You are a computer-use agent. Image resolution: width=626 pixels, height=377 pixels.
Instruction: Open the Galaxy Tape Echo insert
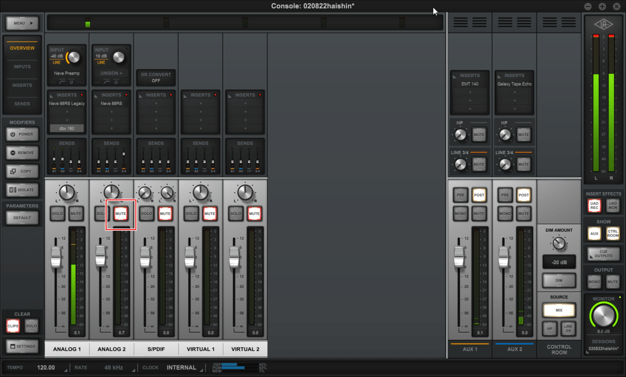click(x=514, y=84)
